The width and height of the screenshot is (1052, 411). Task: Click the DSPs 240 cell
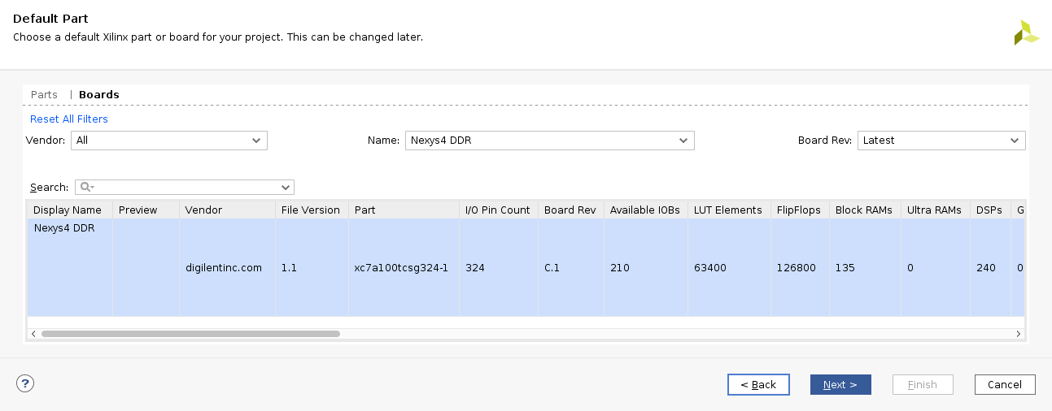coord(990,268)
